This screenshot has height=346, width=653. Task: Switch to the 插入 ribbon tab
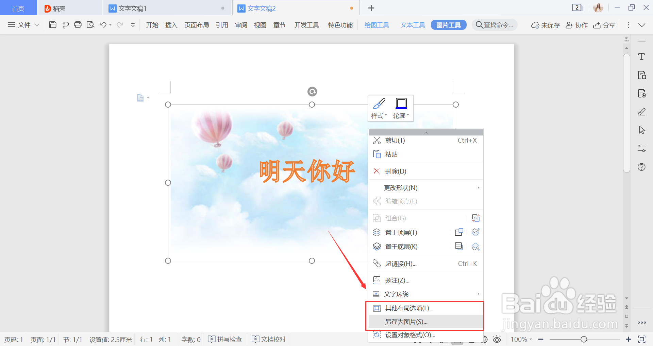pos(171,24)
